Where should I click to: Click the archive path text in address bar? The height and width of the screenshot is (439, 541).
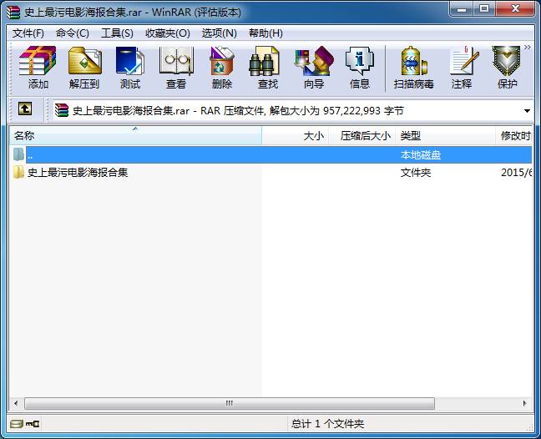click(238, 111)
